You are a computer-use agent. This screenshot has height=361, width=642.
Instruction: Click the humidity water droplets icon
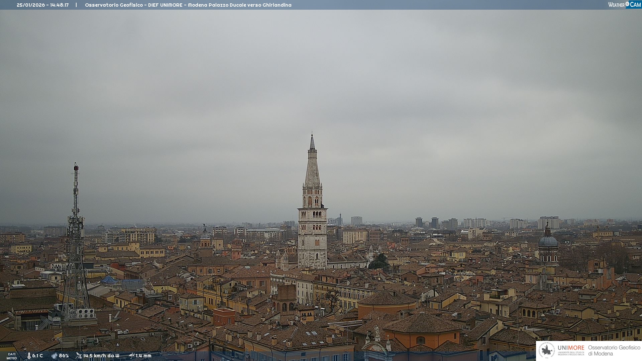coord(54,356)
